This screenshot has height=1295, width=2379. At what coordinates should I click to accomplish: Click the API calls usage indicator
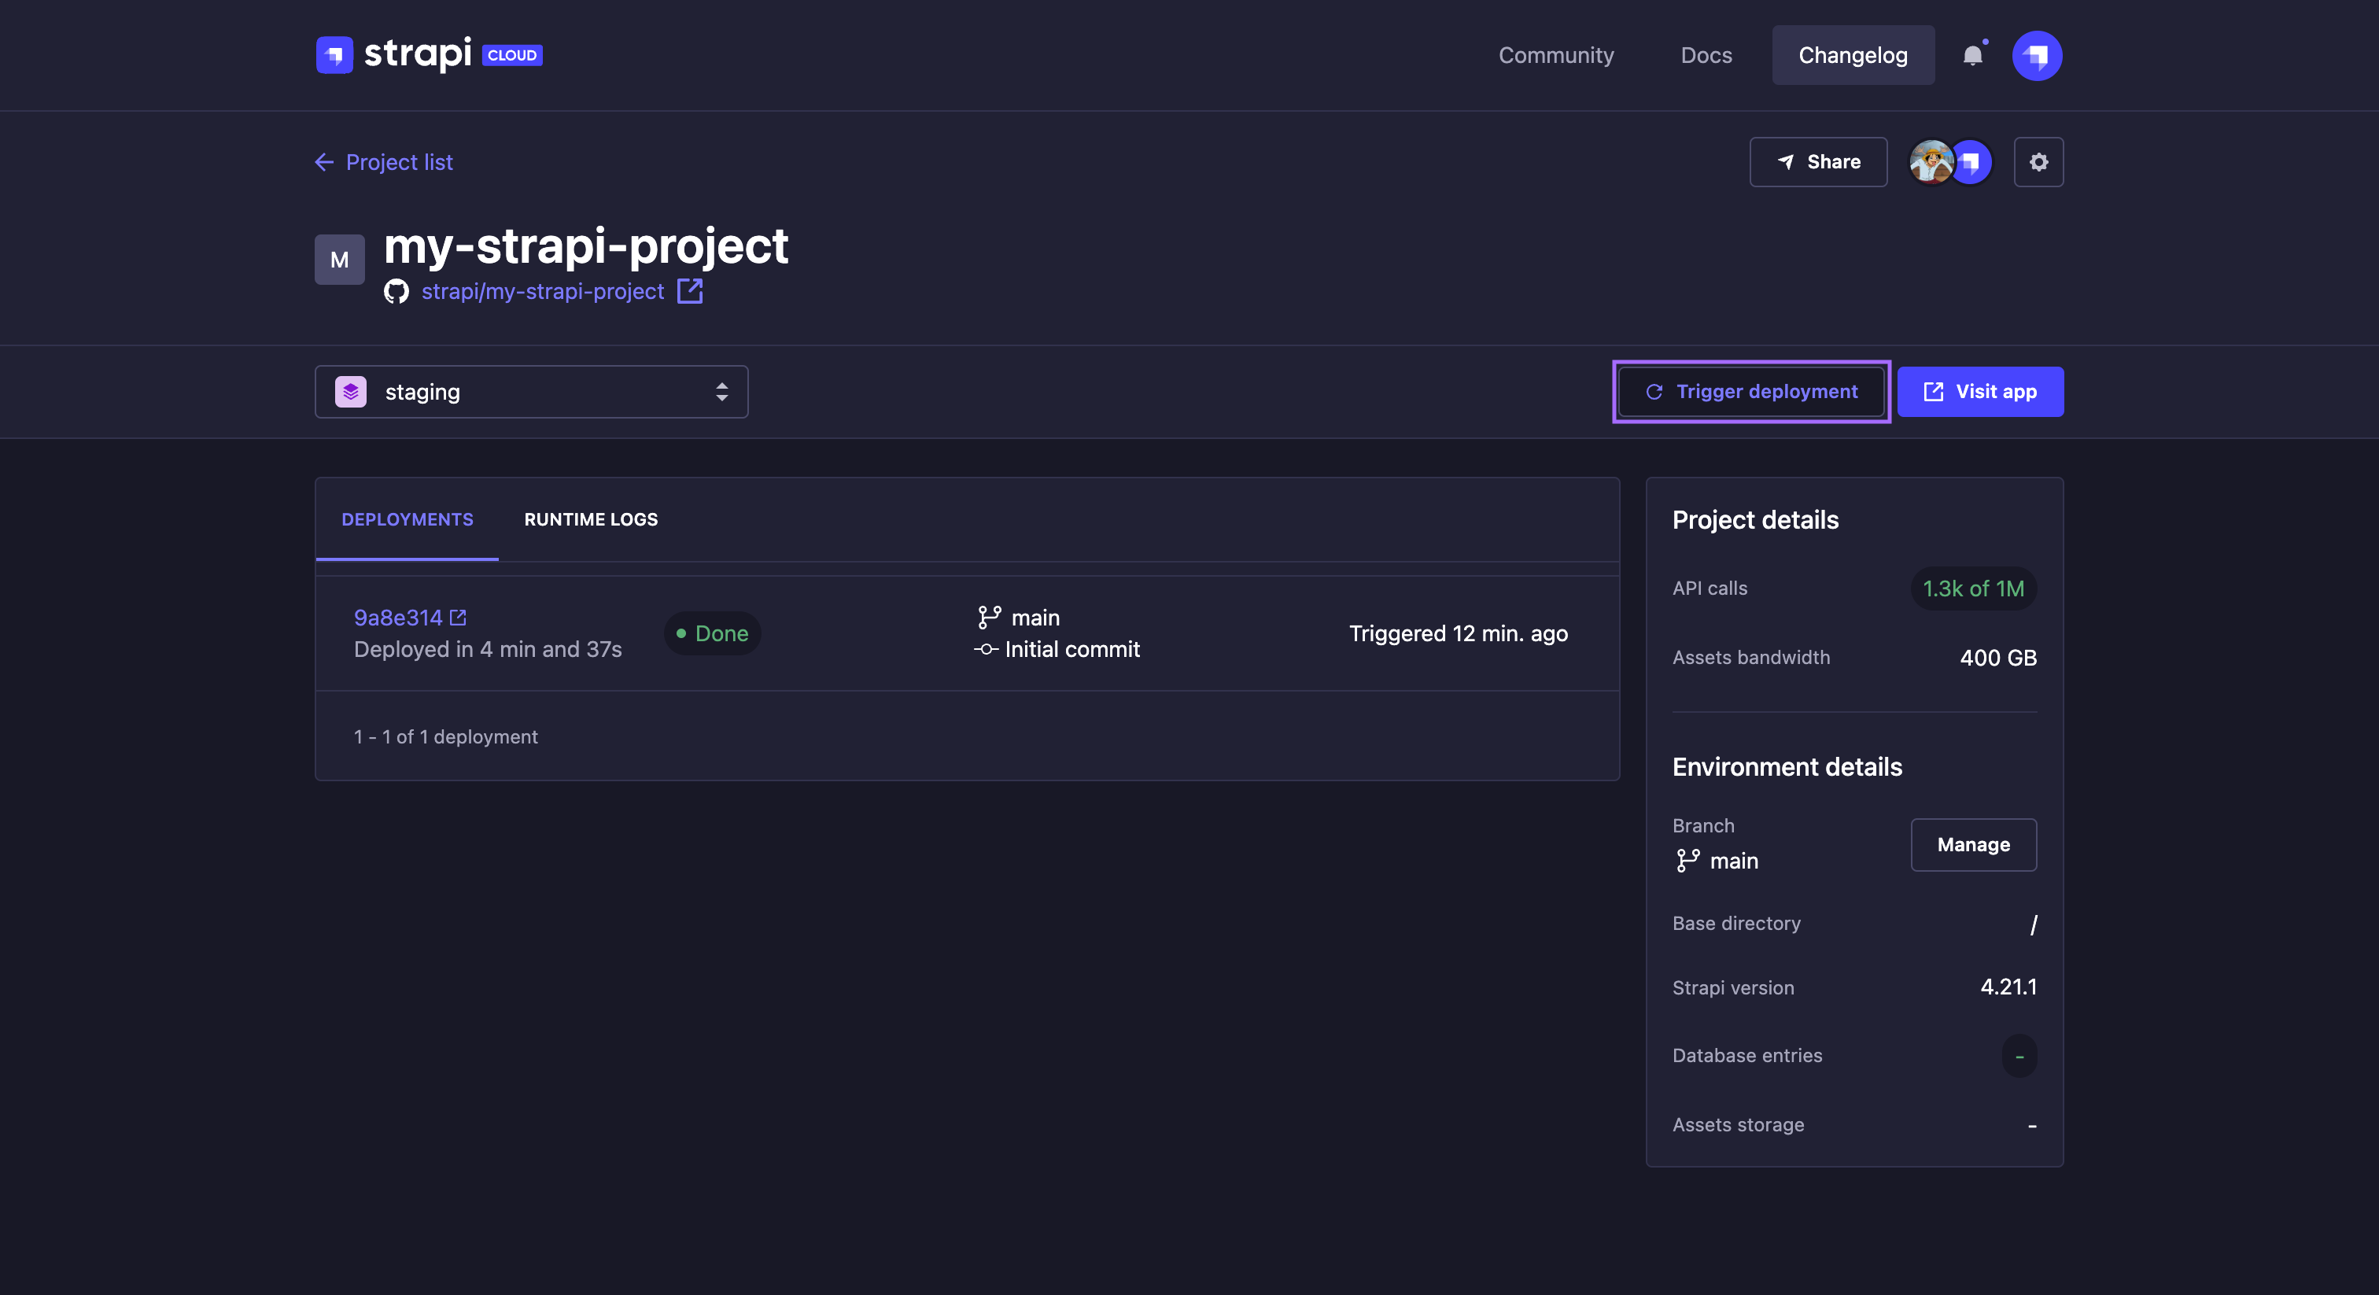pyautogui.click(x=1972, y=588)
